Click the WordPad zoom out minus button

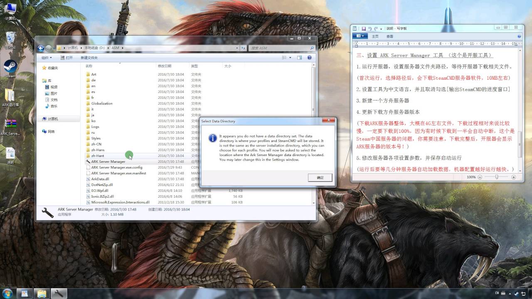[x=480, y=177]
